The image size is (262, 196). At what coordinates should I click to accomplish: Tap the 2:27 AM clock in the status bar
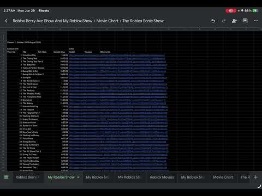[x=9, y=11]
